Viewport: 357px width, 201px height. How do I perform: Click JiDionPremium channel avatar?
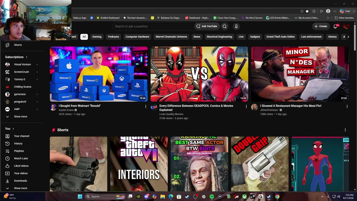[255, 107]
